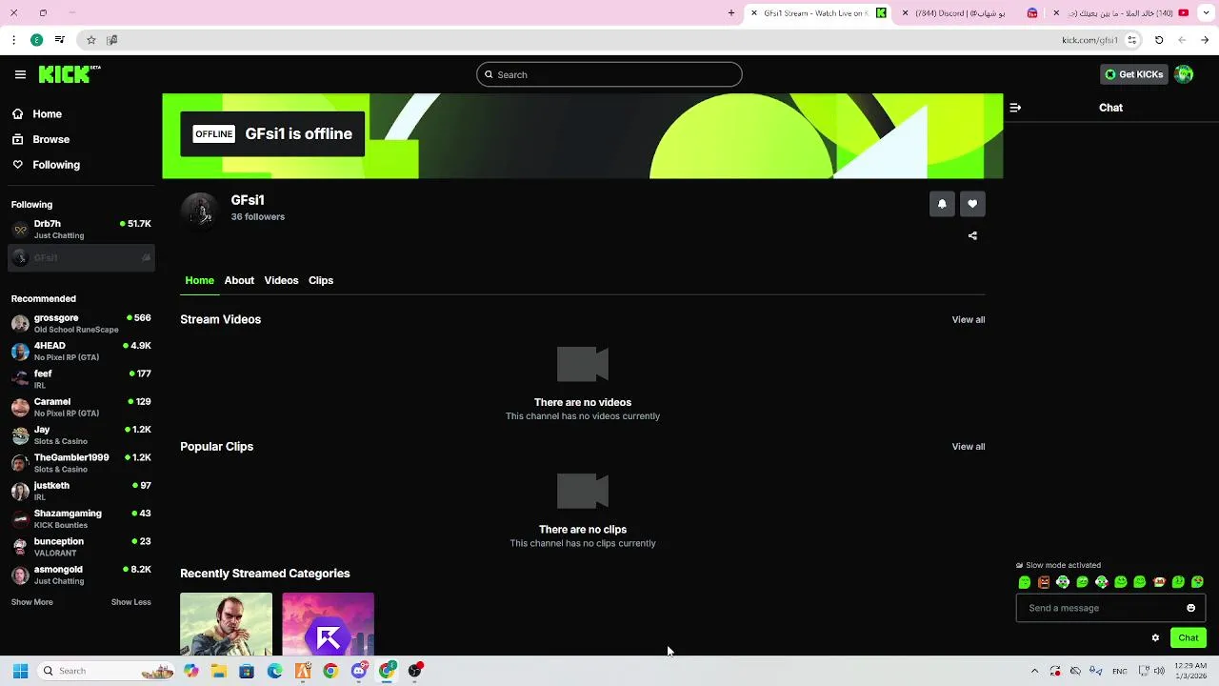The image size is (1219, 686).
Task: Select GFsi1 in Following list
Action: click(81, 257)
